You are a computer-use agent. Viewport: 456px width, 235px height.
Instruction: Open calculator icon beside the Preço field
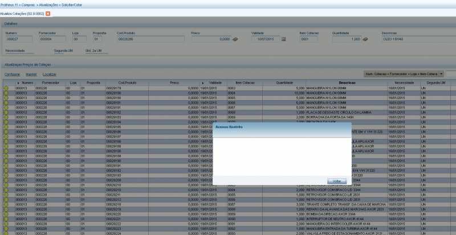coord(235,39)
